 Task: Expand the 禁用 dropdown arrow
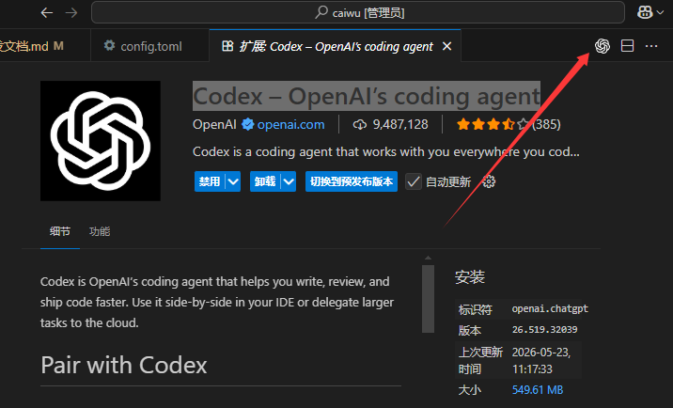(x=233, y=181)
